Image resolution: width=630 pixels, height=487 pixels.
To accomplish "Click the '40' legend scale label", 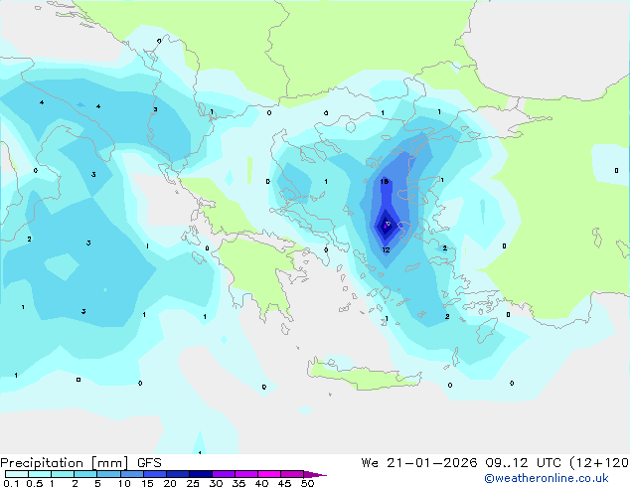I will coord(261,483).
